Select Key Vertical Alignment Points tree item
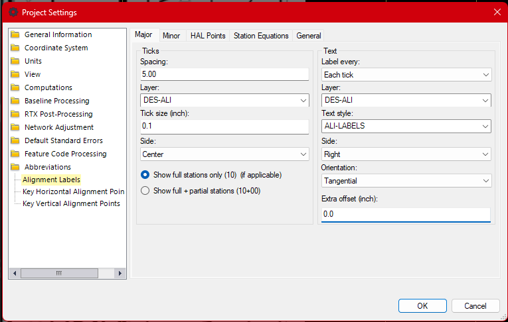Screen dimensions: 508x322 pyautogui.click(x=71, y=203)
